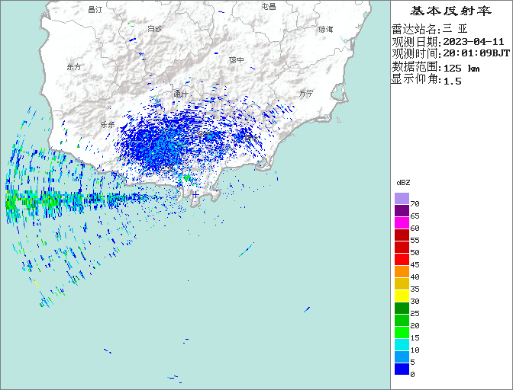Click the 通什 label on map

[x=181, y=94]
